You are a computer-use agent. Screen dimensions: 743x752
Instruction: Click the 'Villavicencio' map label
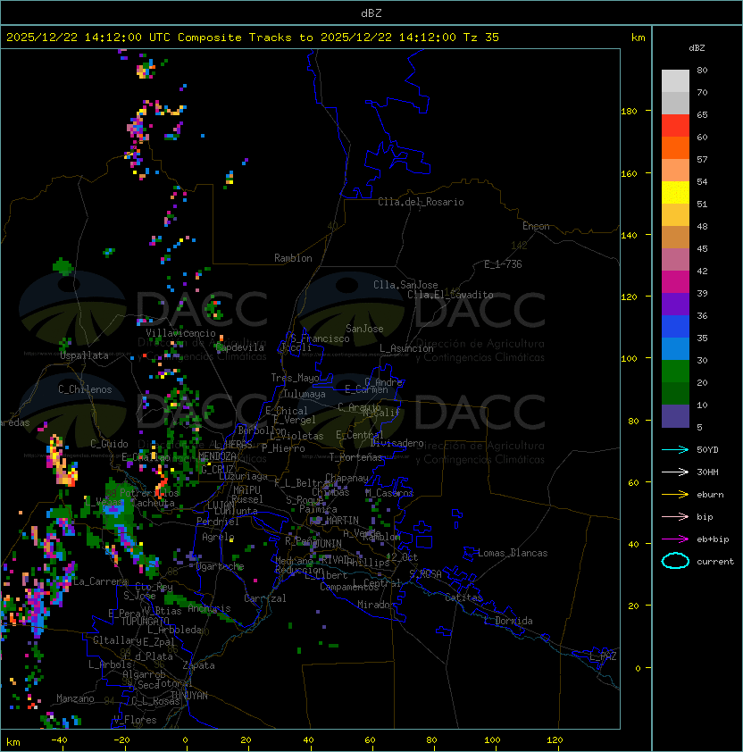tap(180, 333)
